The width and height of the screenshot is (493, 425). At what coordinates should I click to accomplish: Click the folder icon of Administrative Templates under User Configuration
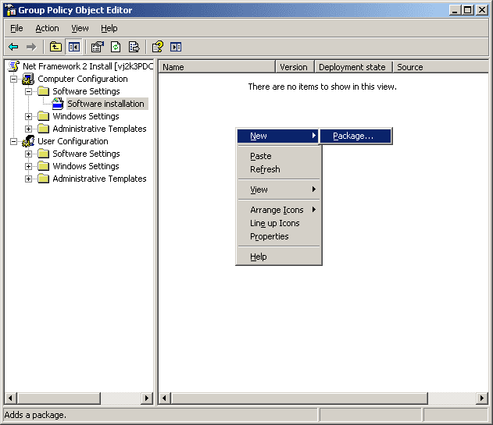click(44, 179)
